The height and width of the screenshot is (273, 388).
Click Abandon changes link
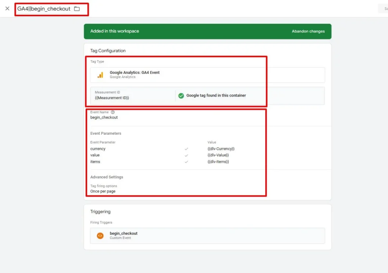pos(308,31)
